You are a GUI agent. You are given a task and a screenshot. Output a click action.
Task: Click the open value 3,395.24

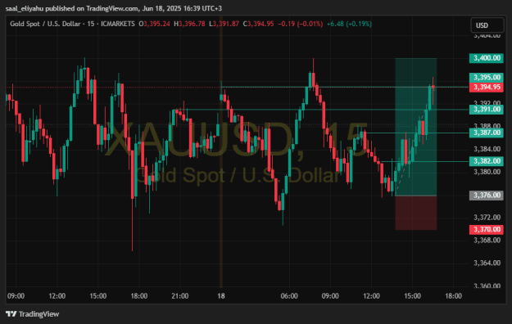[x=156, y=24]
